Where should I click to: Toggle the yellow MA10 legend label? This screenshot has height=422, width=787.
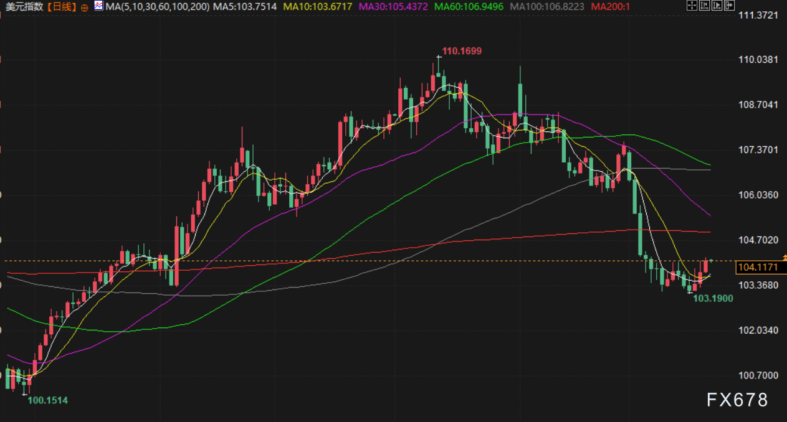[318, 7]
